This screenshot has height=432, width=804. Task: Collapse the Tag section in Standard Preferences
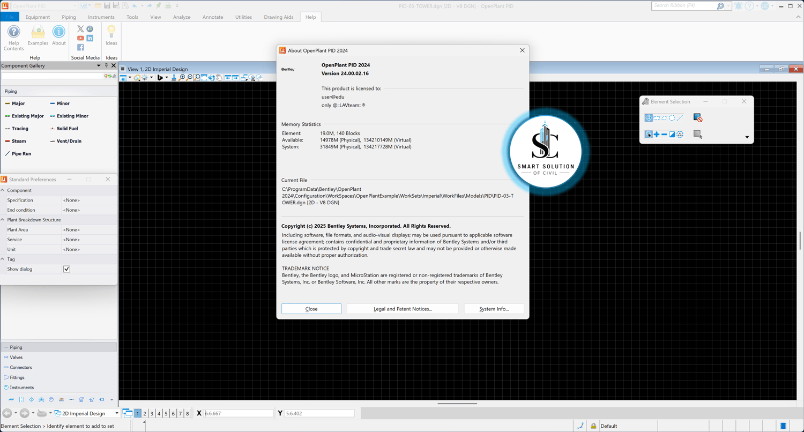tap(3, 259)
